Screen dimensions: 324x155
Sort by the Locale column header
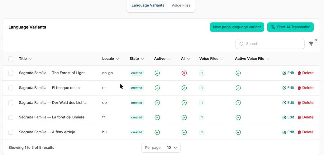coord(111,59)
